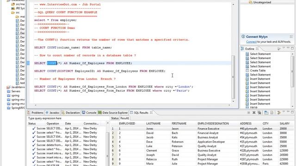Maximize the SQL Results panel
The image size is (296, 166).
[x=292, y=112]
